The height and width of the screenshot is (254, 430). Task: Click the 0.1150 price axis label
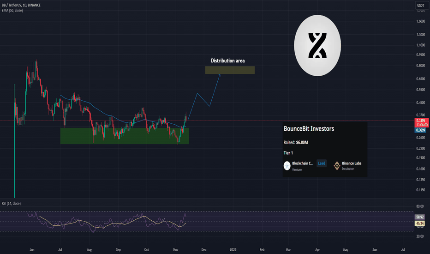click(x=420, y=190)
